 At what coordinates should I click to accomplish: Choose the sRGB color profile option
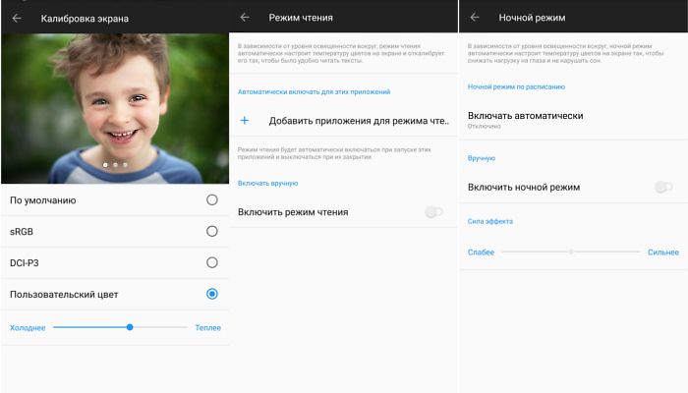point(211,231)
